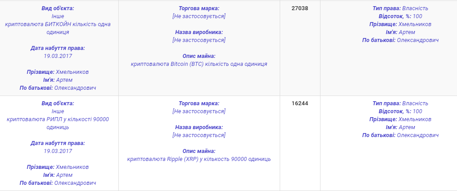Select the Ripple (XRP) property description text
Viewport: 457px width, 191px height.
coord(199,159)
